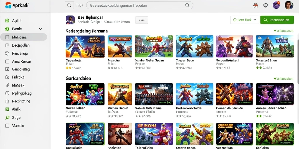Open Racchtating in the sidebar
The image size is (299, 149).
click(21, 101)
